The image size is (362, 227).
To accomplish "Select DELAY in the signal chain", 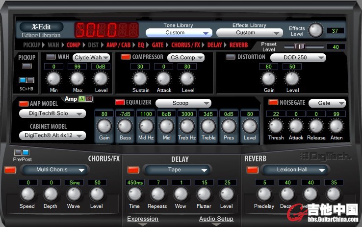I will point(214,45).
